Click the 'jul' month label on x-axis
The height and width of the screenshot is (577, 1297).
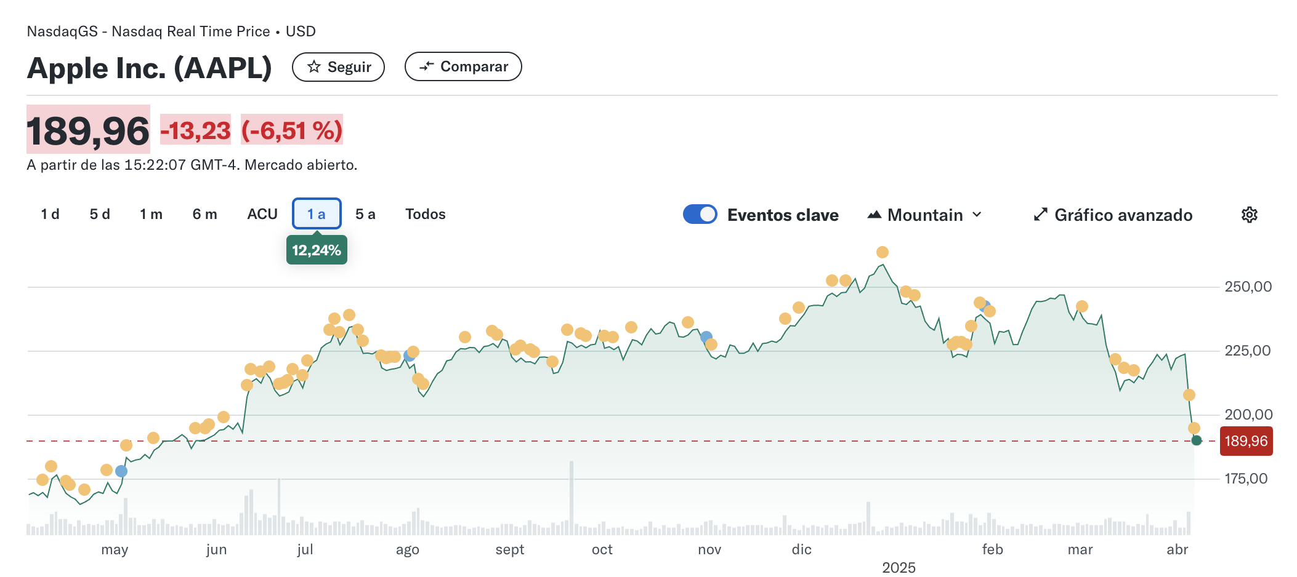305,549
